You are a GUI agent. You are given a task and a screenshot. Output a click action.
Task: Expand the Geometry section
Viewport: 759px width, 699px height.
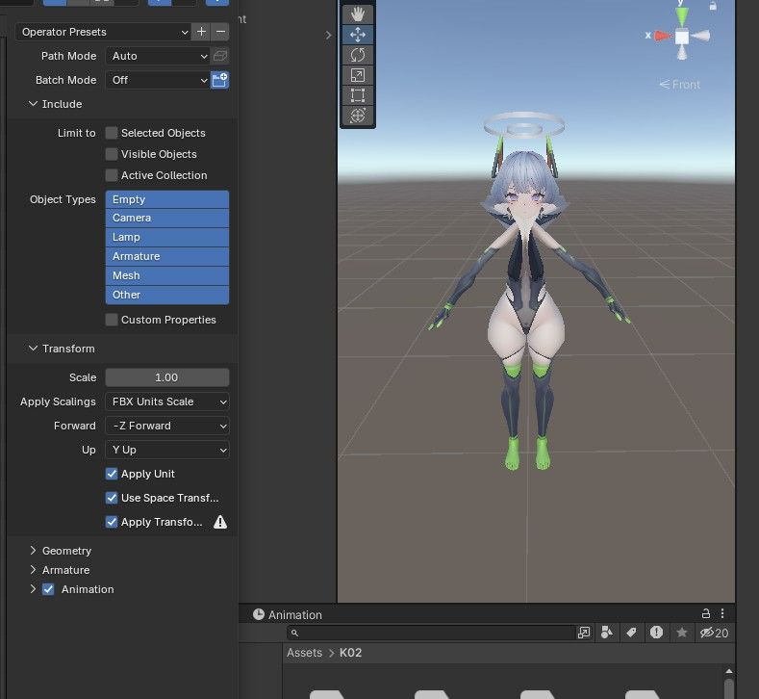click(33, 551)
